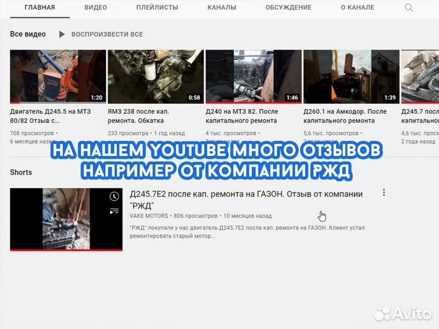Click the 4 тыс. просмотров text
The height and width of the screenshot is (329, 439).
(x=231, y=133)
